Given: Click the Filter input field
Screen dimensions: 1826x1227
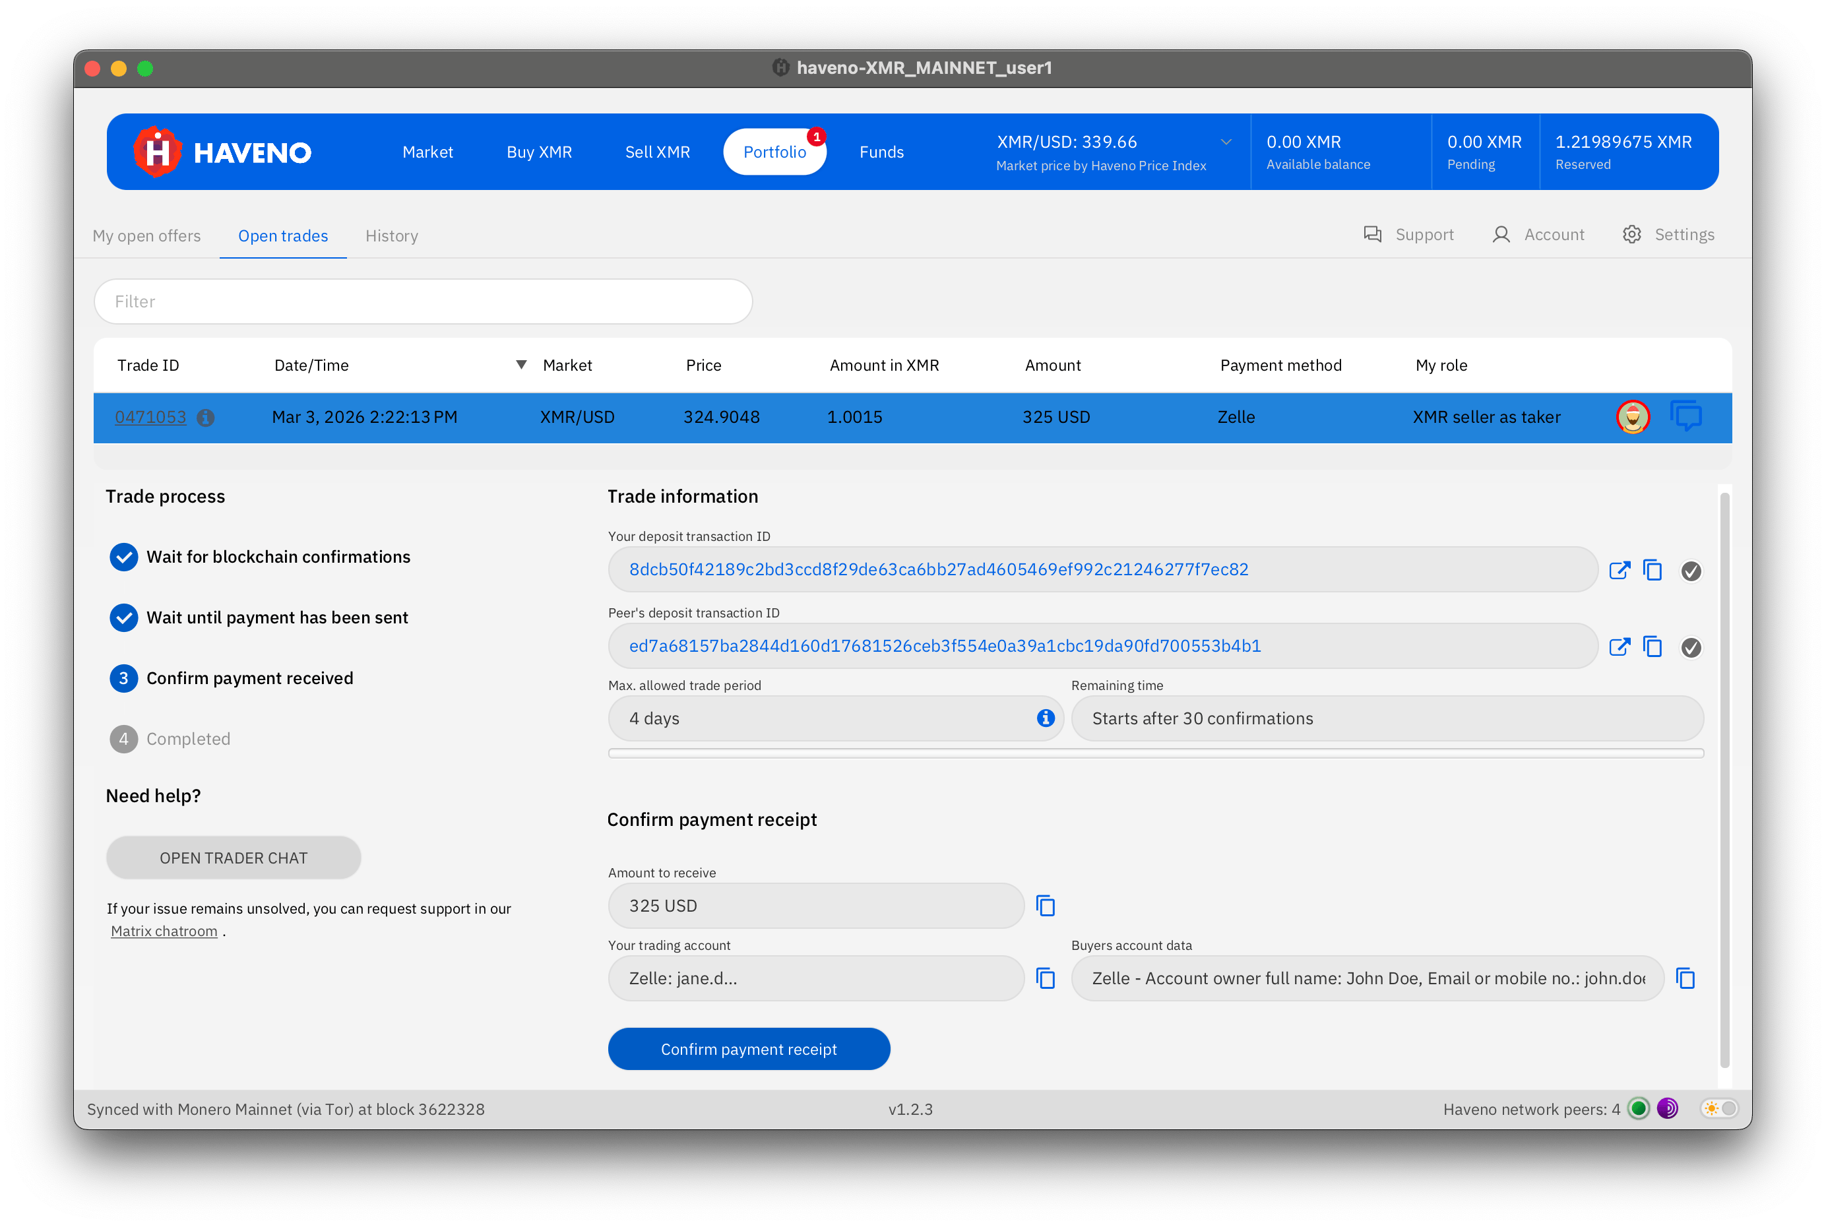Looking at the screenshot, I should tap(422, 302).
